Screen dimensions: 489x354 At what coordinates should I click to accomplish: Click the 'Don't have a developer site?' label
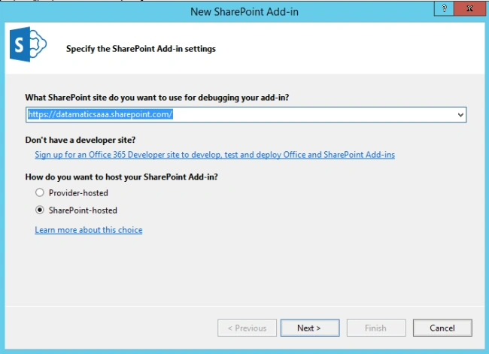pyautogui.click(x=80, y=140)
